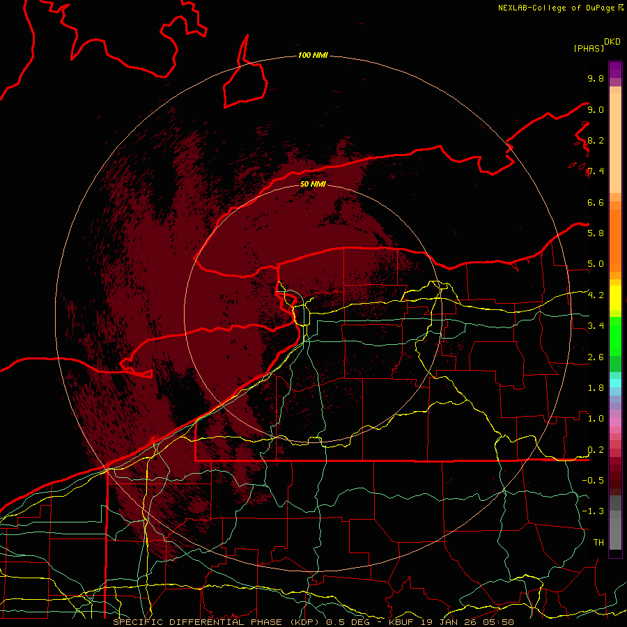Click the yellow segment of color bar

coord(615,298)
